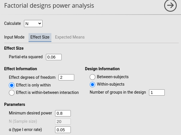Click the Partial-eta squared field
This screenshot has height=135, width=181.
(x=54, y=57)
